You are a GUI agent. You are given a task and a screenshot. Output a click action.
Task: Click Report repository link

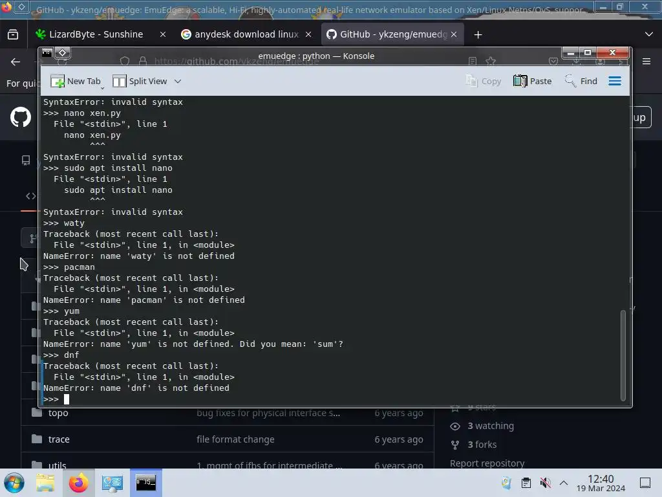[487, 463]
